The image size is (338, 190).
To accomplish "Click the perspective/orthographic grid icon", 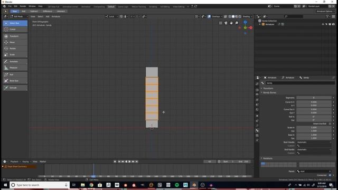I will [x=221, y=23].
